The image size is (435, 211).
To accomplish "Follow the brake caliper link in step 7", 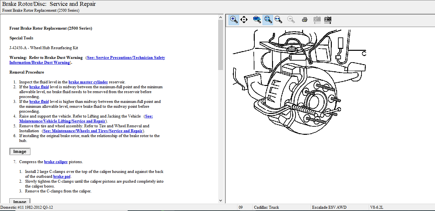I will point(56,162).
